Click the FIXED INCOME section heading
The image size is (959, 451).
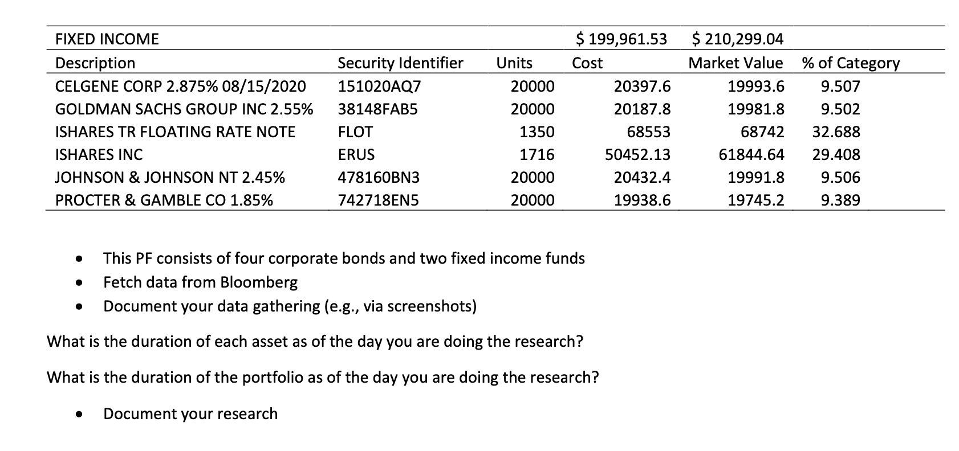tap(107, 39)
